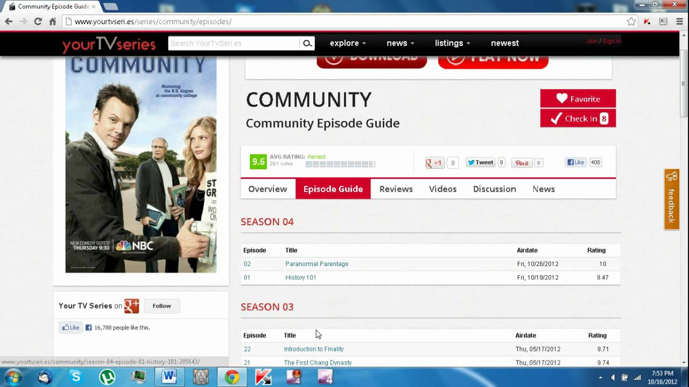Viewport: 689px width, 387px height.
Task: Click the green 9.6 rating badge
Action: pos(258,161)
